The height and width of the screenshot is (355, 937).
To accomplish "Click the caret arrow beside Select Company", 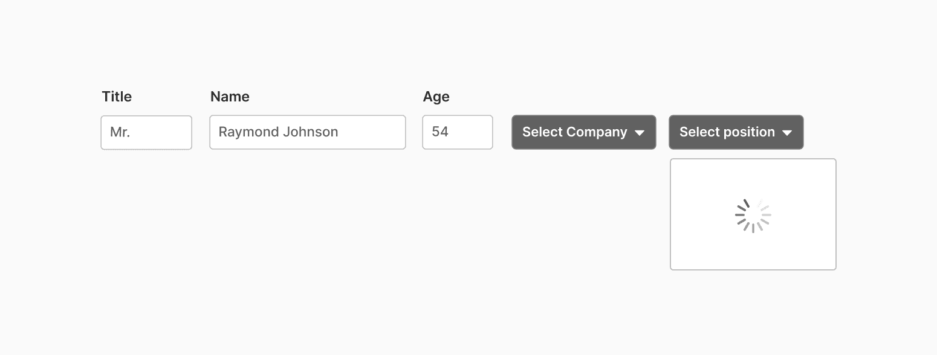I will (640, 133).
